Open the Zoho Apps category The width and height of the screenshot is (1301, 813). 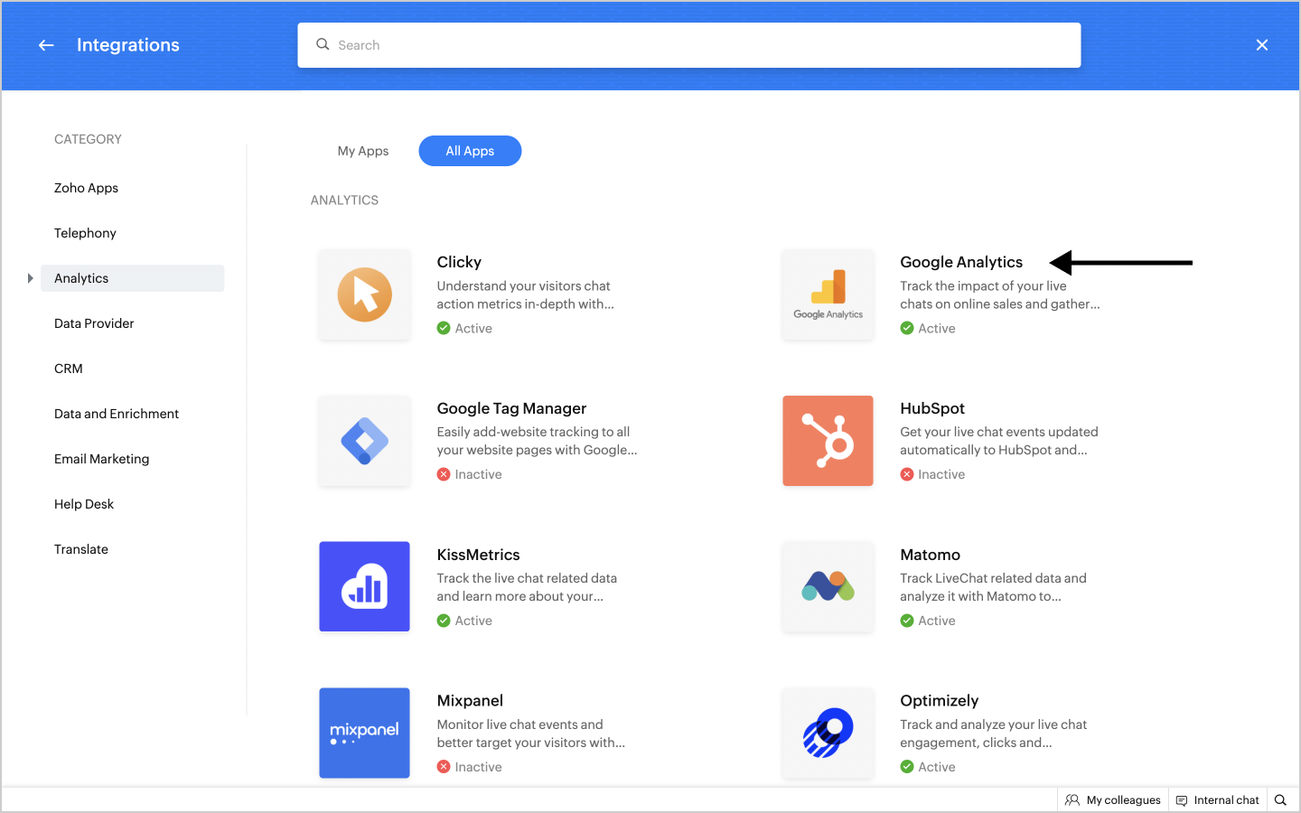point(87,188)
